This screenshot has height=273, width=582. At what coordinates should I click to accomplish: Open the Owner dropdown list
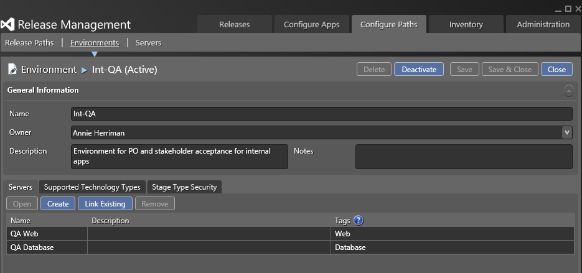[x=566, y=132]
